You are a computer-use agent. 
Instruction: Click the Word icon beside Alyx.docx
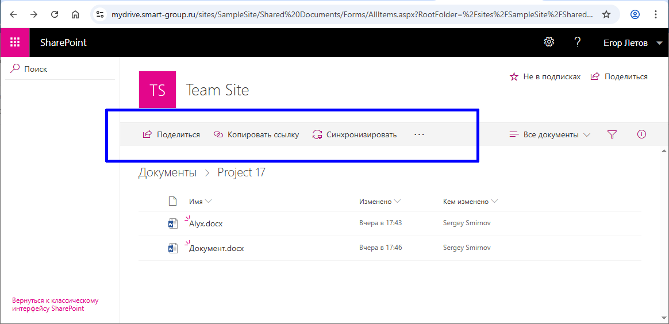coord(172,223)
